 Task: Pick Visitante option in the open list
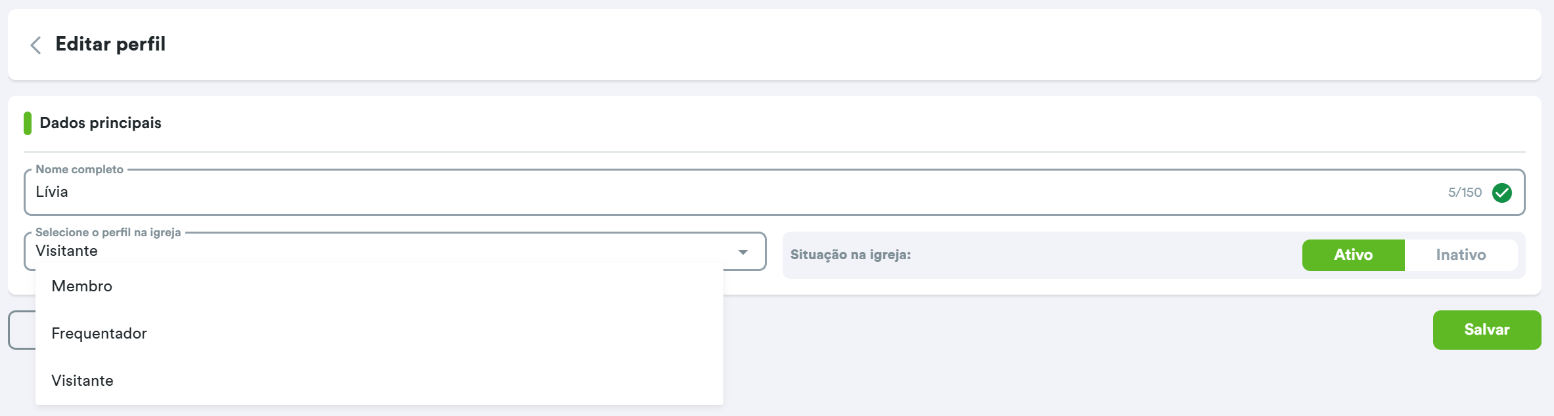(x=83, y=381)
